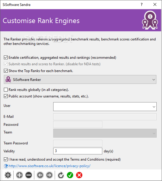The width and height of the screenshot is (162, 181).
Task: Open the options gear icon in bottom toolbar
Action: [x=8, y=175]
